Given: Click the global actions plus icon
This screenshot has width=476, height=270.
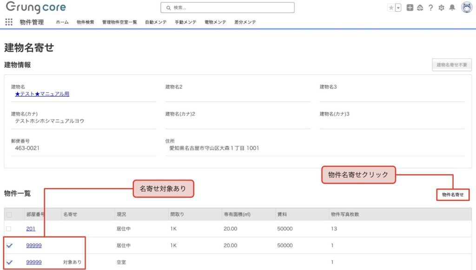Looking at the screenshot, I should coord(410,8).
